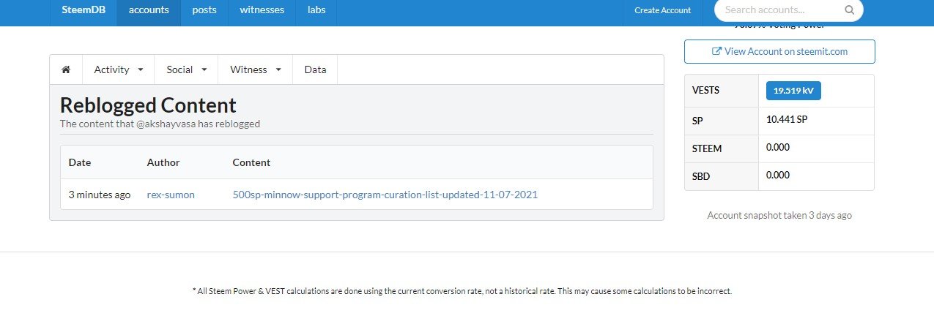Click the SBD row label

coord(700,176)
